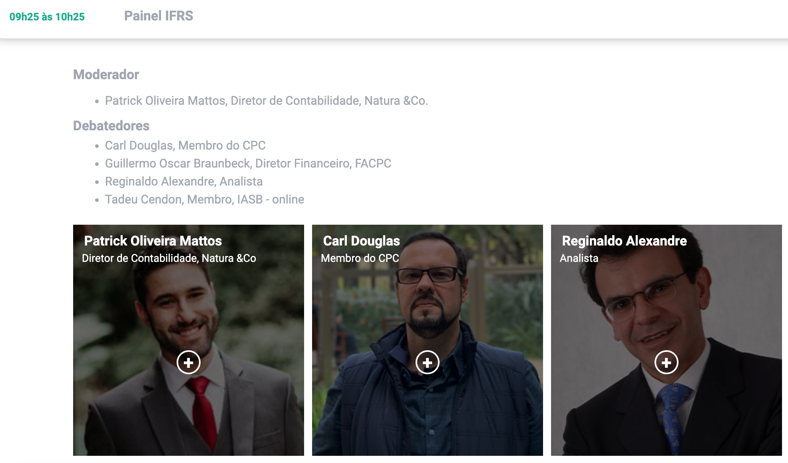Click Membro do CPC card caption
788x463 pixels.
360,258
